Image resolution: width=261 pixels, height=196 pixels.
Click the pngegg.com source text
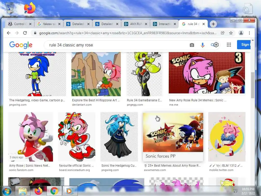(x=135, y=105)
